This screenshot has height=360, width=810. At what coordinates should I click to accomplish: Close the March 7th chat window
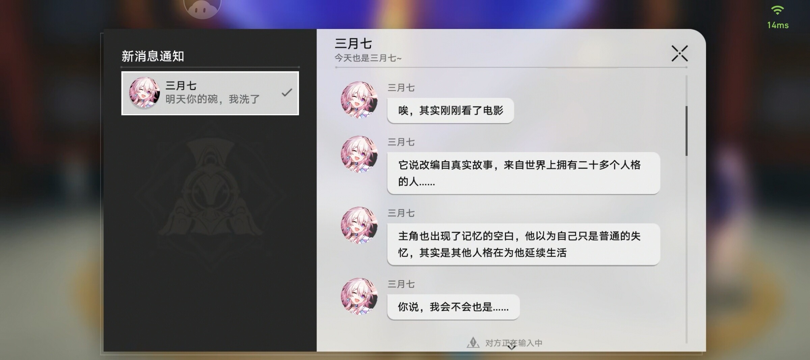[x=679, y=54]
